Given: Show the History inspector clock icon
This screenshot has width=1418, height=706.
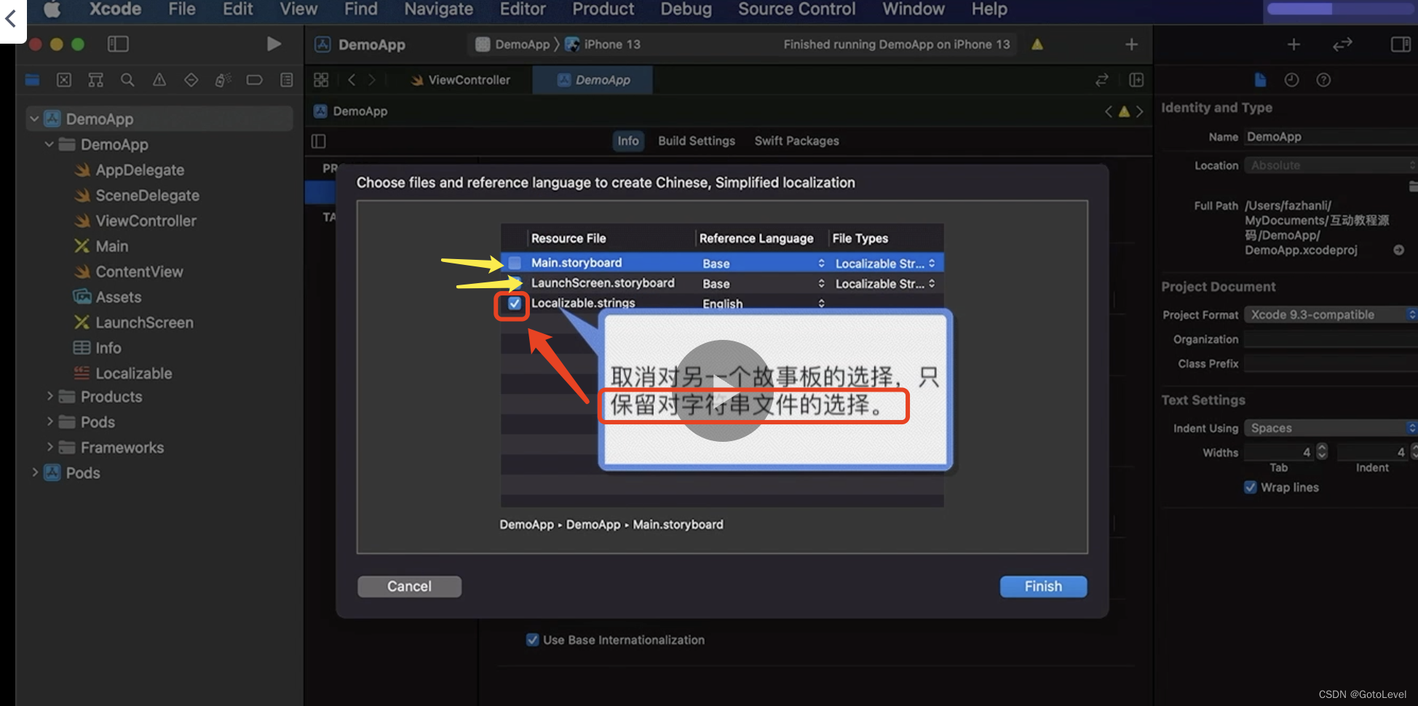Looking at the screenshot, I should coord(1292,80).
